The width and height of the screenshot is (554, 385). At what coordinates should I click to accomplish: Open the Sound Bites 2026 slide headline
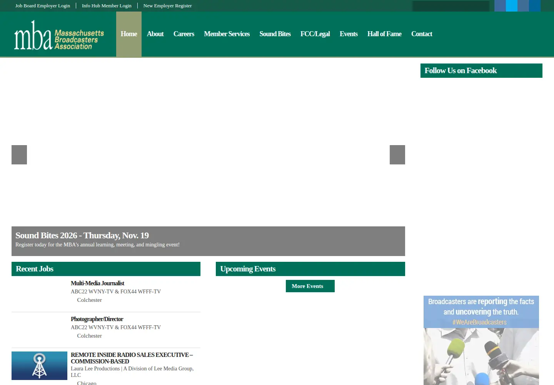(82, 235)
